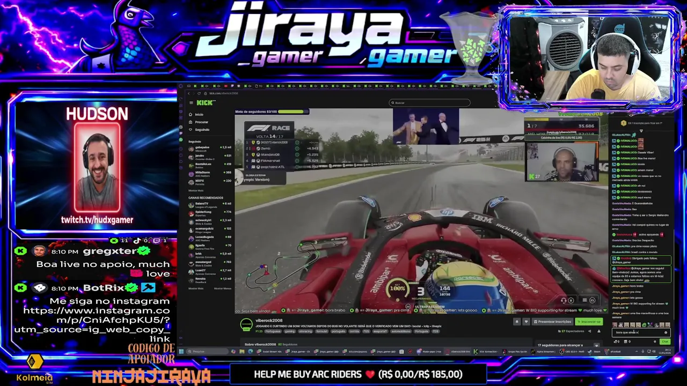
Task: Select the simracing stream tag
Action: (x=306, y=331)
